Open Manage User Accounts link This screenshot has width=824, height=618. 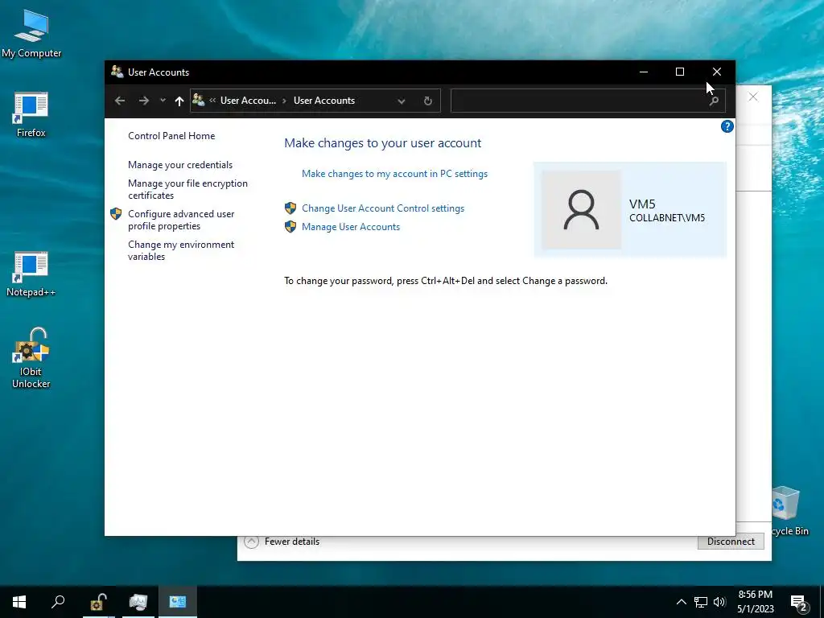351,226
